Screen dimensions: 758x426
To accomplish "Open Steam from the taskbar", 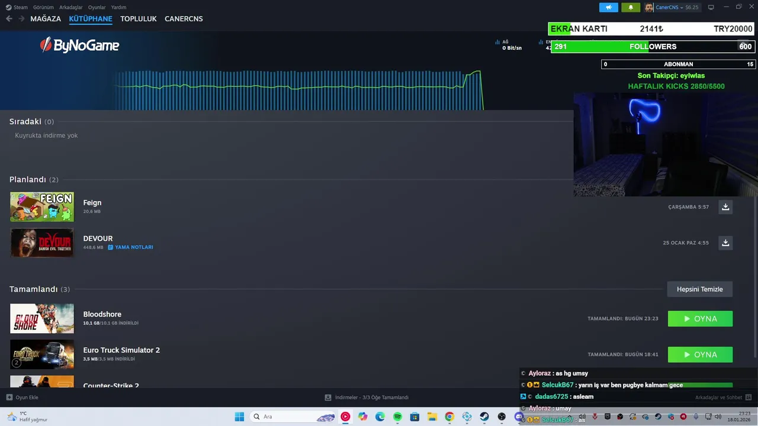I will click(x=484, y=417).
